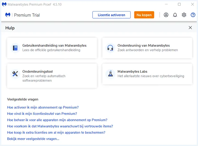Click 'Lees de officiële gebruikershandleiding' description
The height and width of the screenshot is (146, 198).
tap(51, 50)
